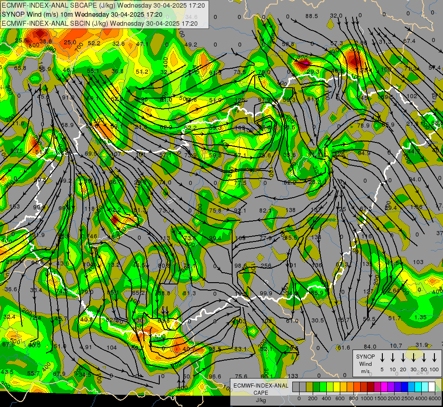Click the 256 value on the map
The image size is (443, 407).
tap(266, 265)
